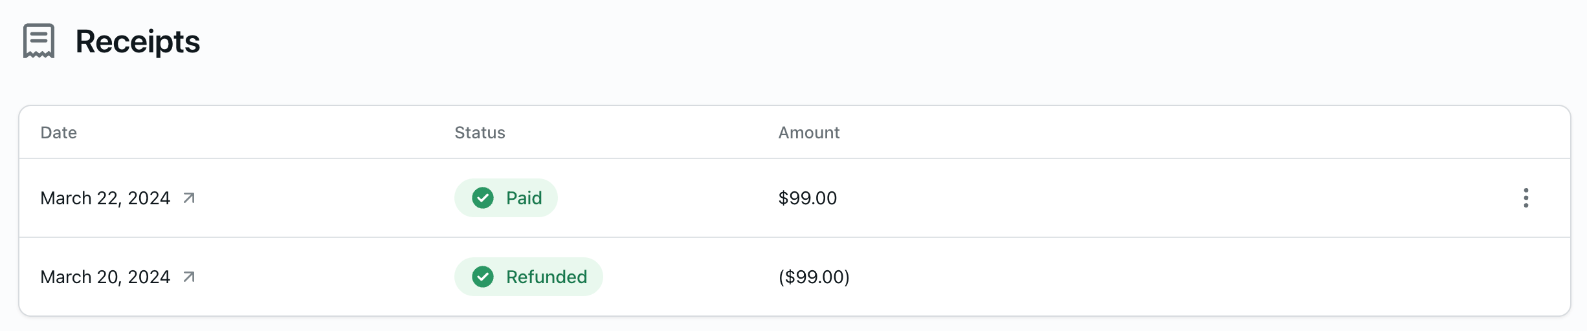Click the Refunded status badge
This screenshot has width=1587, height=331.
[x=528, y=277]
